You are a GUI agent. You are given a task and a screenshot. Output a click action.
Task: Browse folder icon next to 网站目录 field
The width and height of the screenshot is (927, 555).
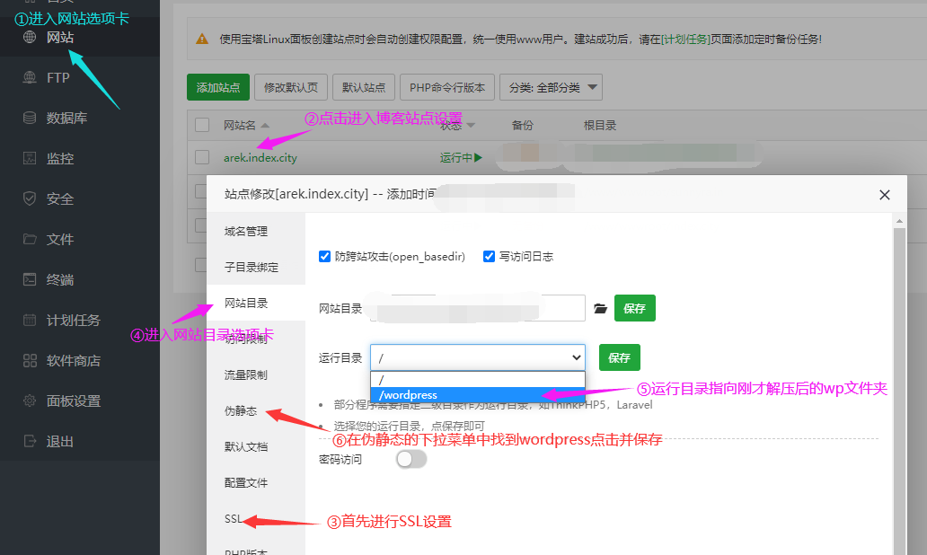(600, 309)
